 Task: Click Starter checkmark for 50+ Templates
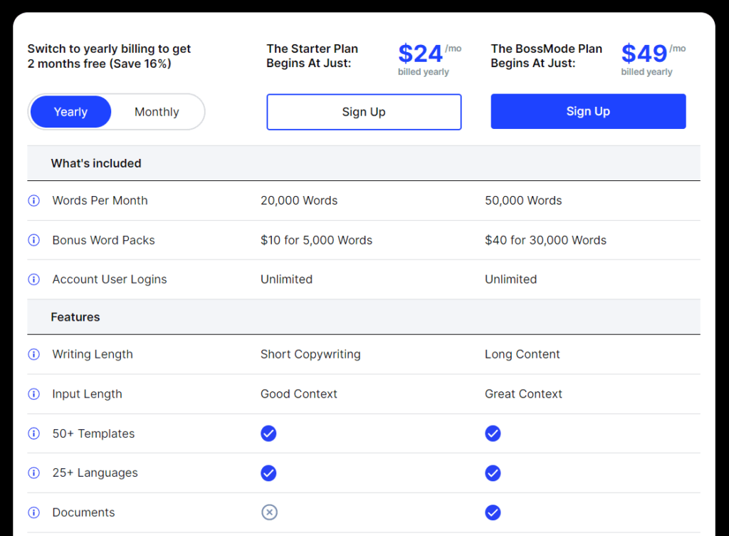(x=268, y=433)
